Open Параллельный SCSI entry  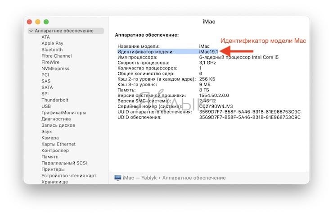click(x=64, y=163)
